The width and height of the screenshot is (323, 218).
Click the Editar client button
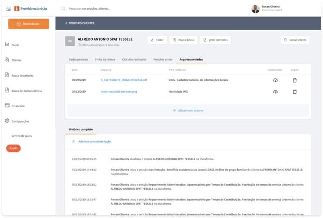(x=157, y=40)
